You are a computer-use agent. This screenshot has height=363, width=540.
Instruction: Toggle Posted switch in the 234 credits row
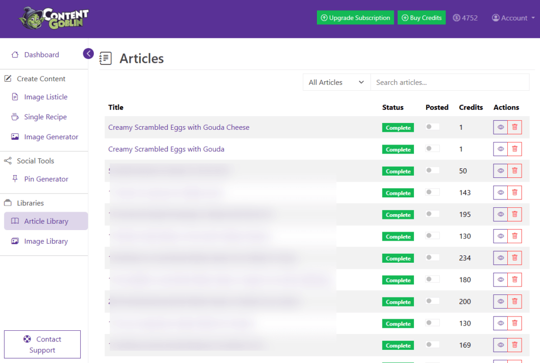click(x=432, y=257)
